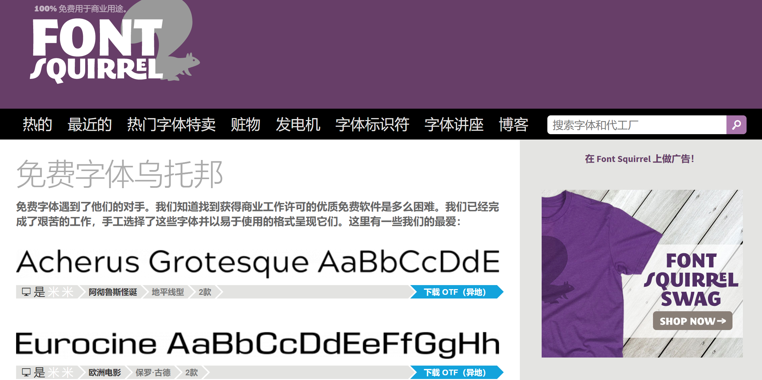Download OTF for Acherus Grotesque
762x380 pixels.
pyautogui.click(x=455, y=292)
